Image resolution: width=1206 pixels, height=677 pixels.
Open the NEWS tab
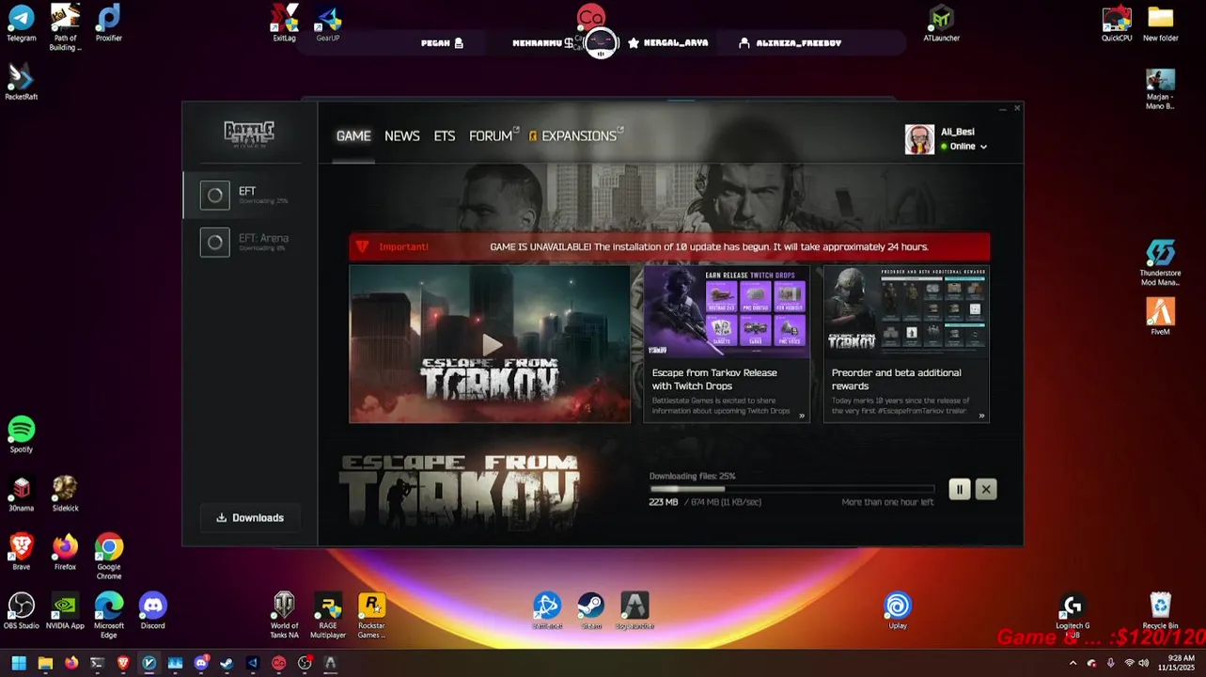click(402, 136)
